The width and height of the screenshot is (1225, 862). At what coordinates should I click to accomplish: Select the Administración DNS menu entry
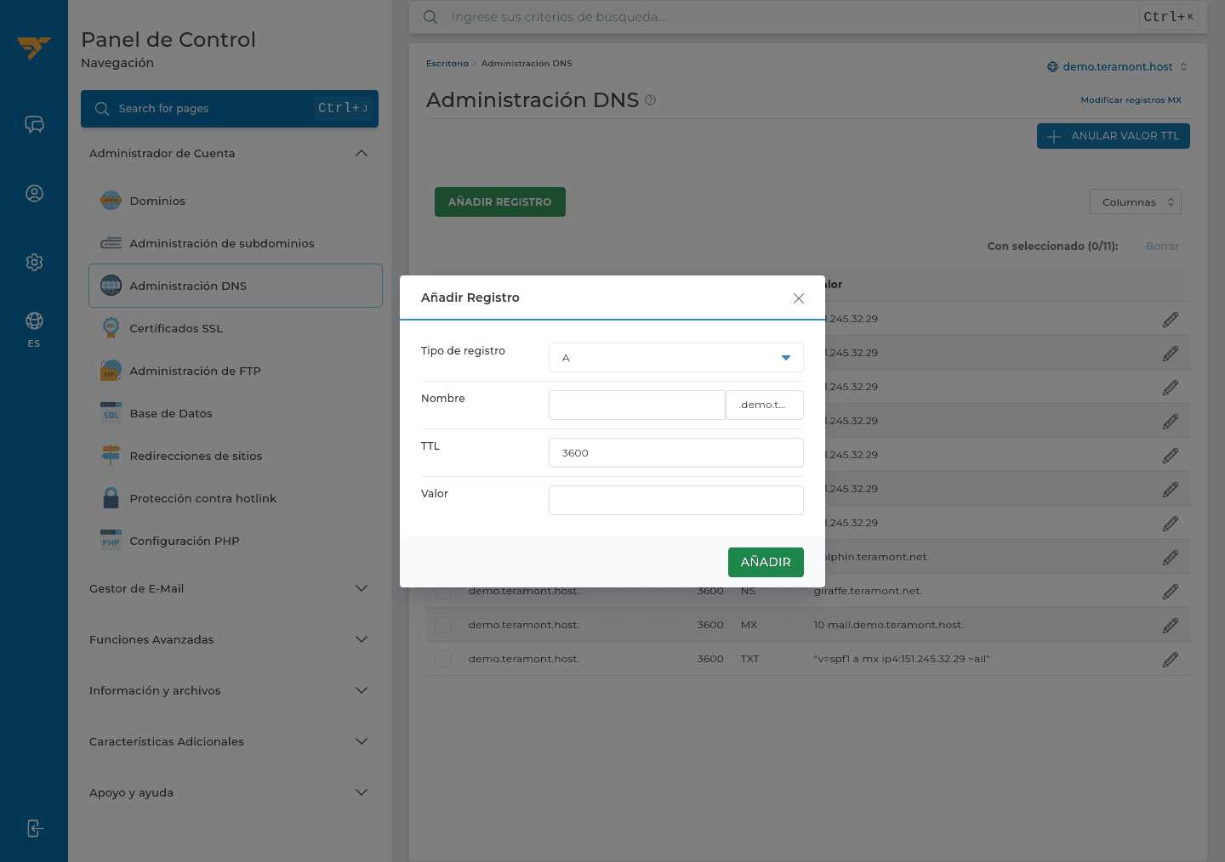tap(236, 286)
